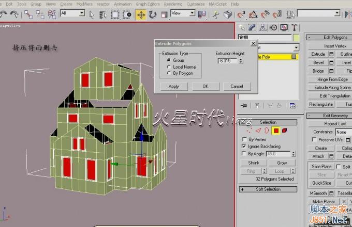The height and width of the screenshot is (227, 352).
Task: Enable the By Vertex checkbox
Action: click(x=244, y=139)
